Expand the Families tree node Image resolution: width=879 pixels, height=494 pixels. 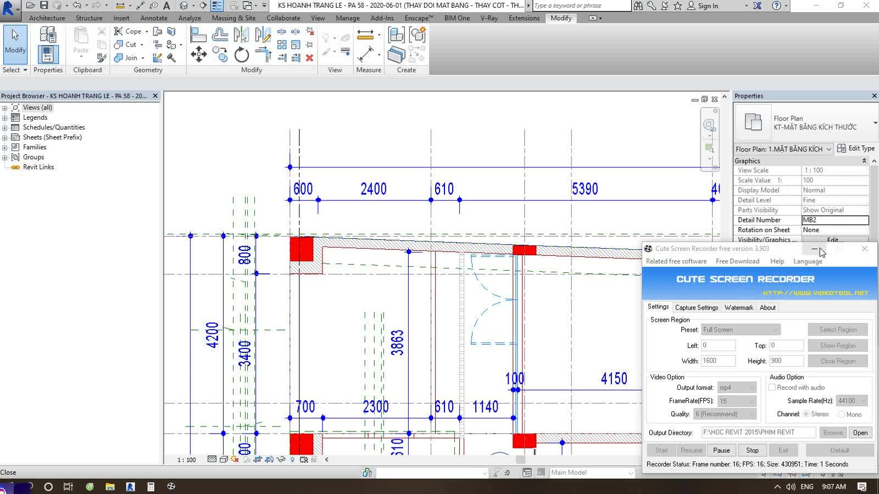pyautogui.click(x=5, y=147)
